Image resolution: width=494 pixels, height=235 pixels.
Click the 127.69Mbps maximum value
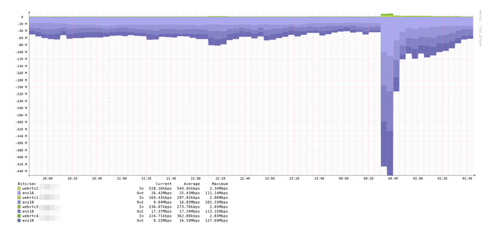(216, 221)
